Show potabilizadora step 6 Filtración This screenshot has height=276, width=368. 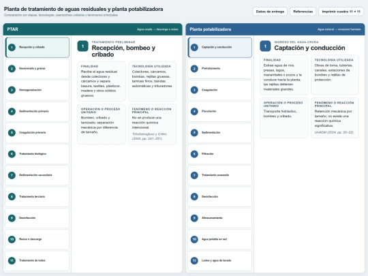tap(220, 154)
